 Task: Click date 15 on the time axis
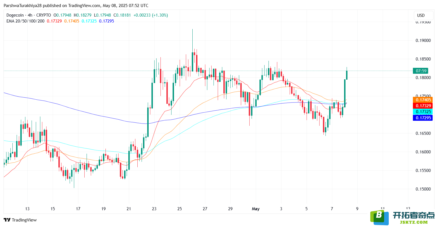[x=53, y=209]
